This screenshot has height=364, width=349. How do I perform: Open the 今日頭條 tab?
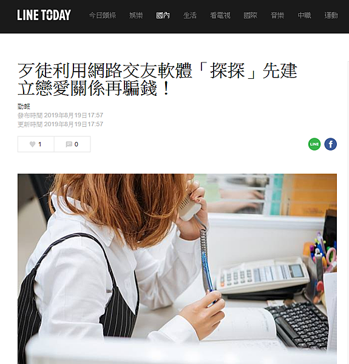pyautogui.click(x=103, y=16)
